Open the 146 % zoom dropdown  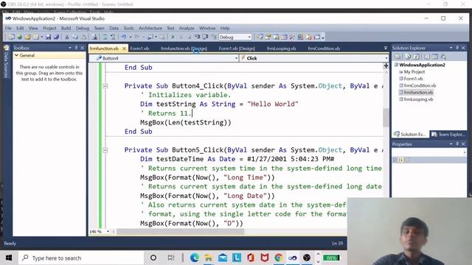coord(108,232)
